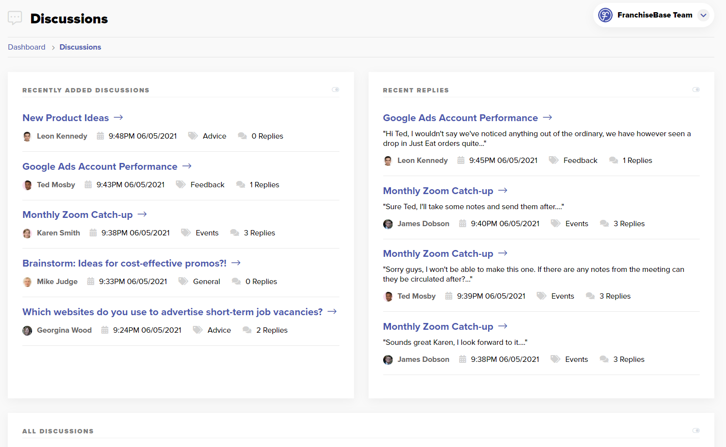
Task: Click Leon Kennedy avatar in Recent Replies
Action: click(x=388, y=161)
